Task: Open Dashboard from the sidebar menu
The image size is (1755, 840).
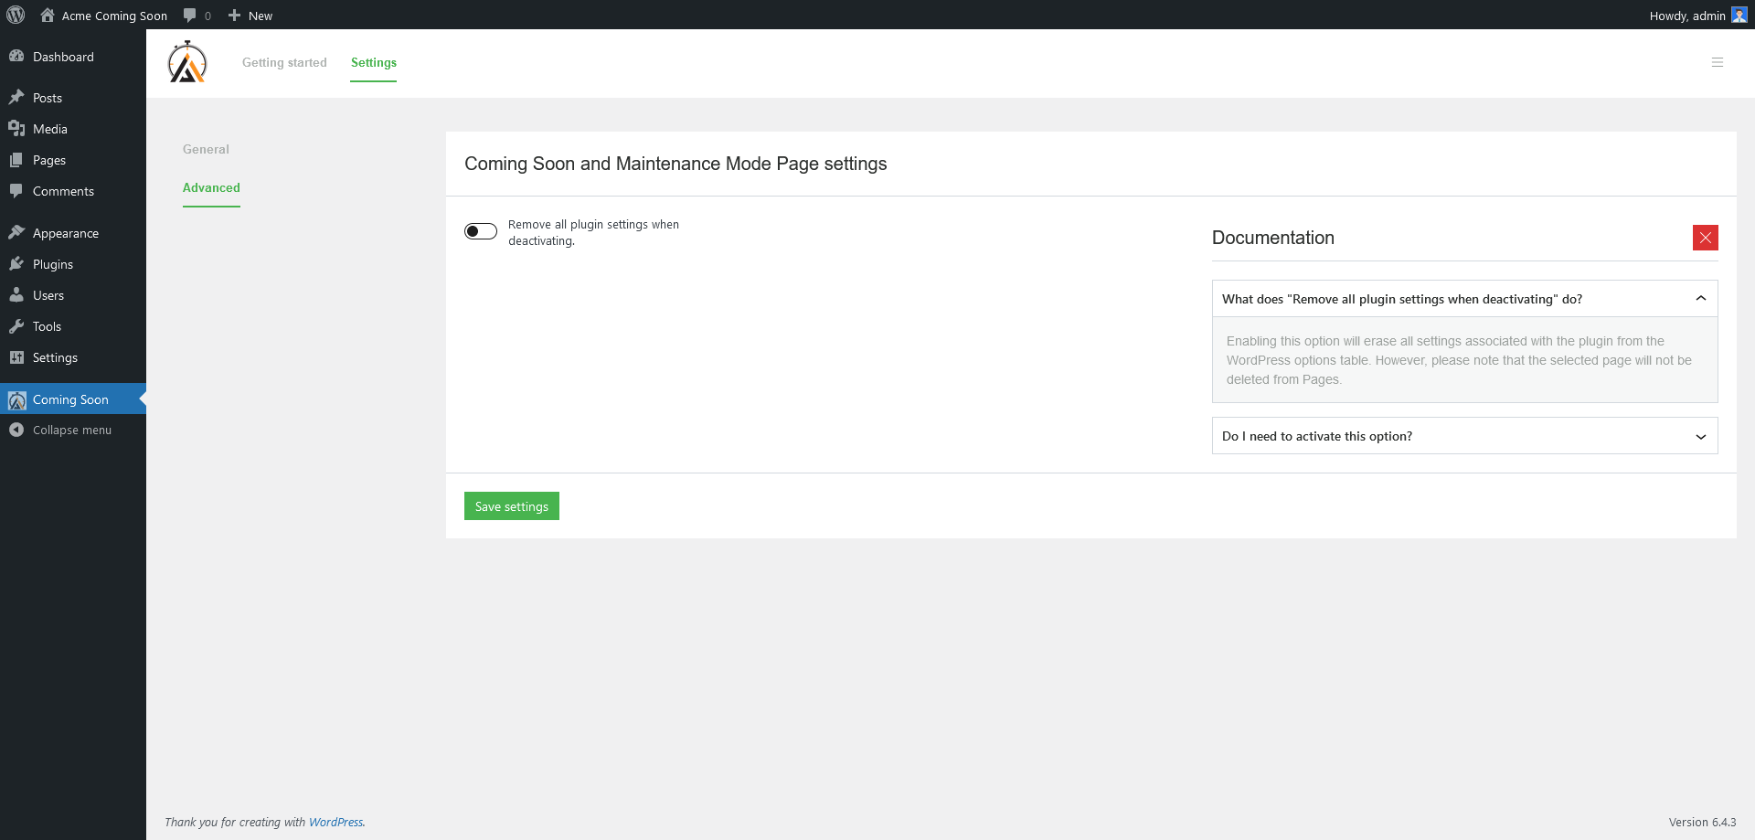Action: [73, 57]
